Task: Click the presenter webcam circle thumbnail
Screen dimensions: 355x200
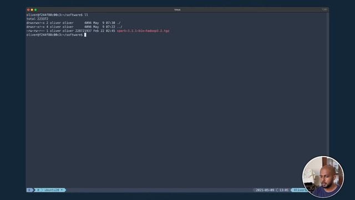Action: (323, 177)
